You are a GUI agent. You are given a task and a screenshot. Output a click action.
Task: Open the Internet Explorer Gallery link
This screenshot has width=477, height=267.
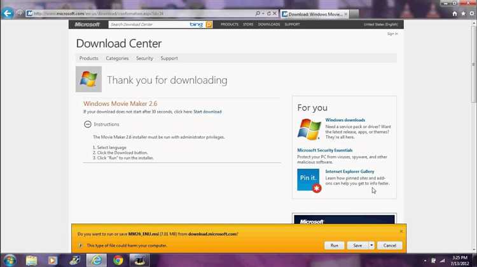pos(350,171)
